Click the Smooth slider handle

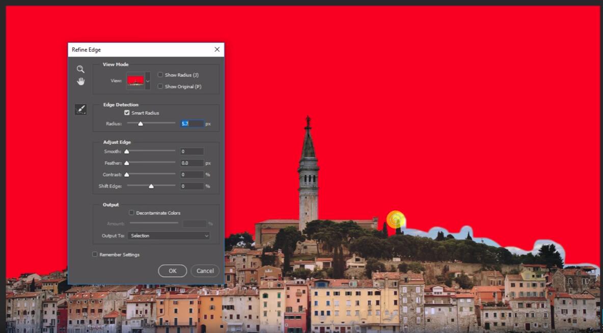[127, 152]
